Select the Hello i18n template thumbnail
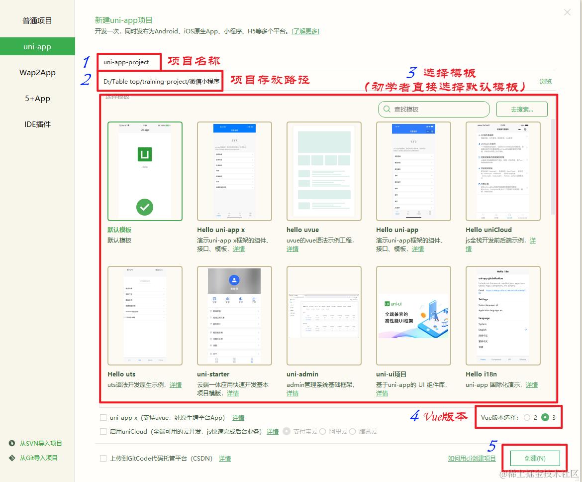This screenshot has width=582, height=482. [503, 316]
